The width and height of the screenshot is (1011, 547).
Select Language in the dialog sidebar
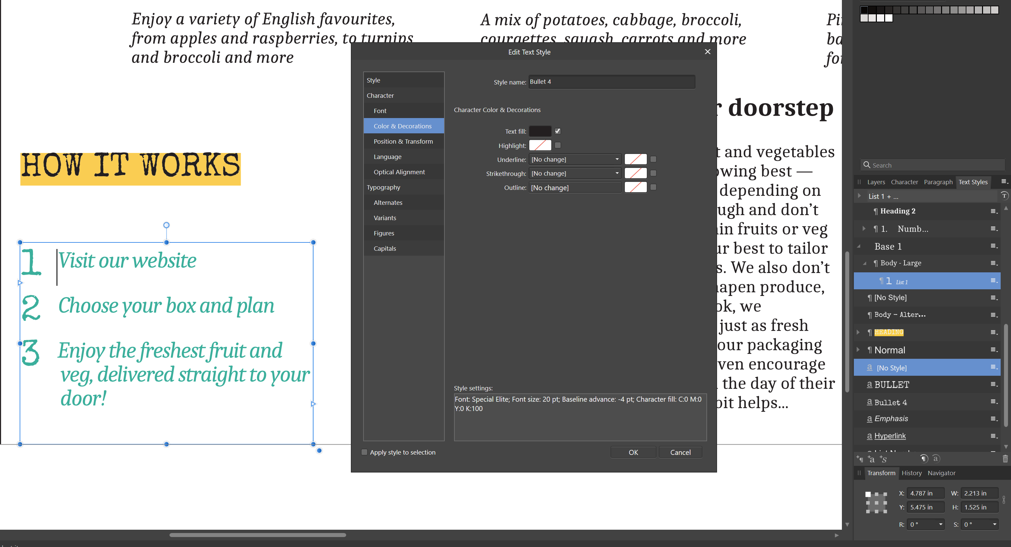point(403,157)
